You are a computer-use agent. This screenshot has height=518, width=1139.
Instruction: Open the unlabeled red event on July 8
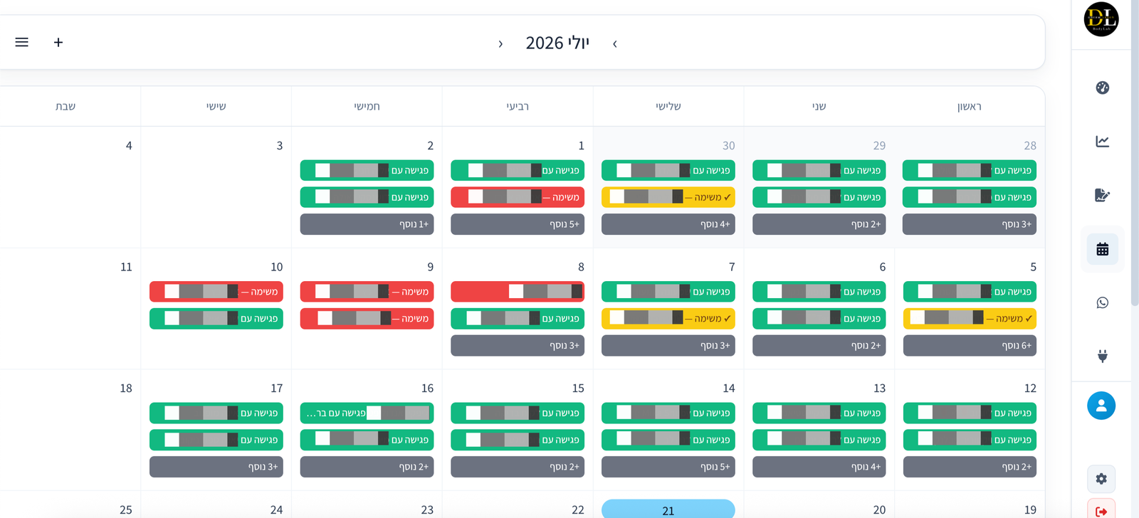point(518,292)
